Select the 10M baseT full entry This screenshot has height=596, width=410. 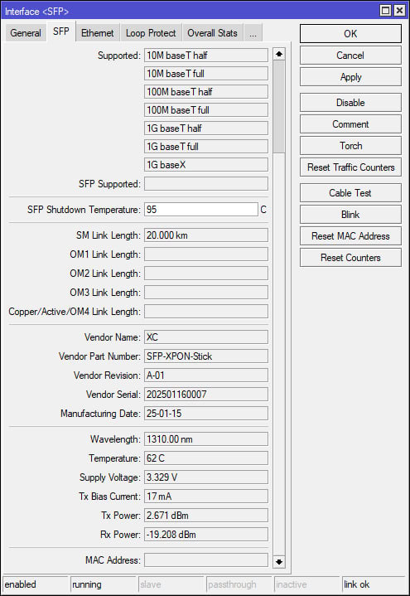[206, 74]
